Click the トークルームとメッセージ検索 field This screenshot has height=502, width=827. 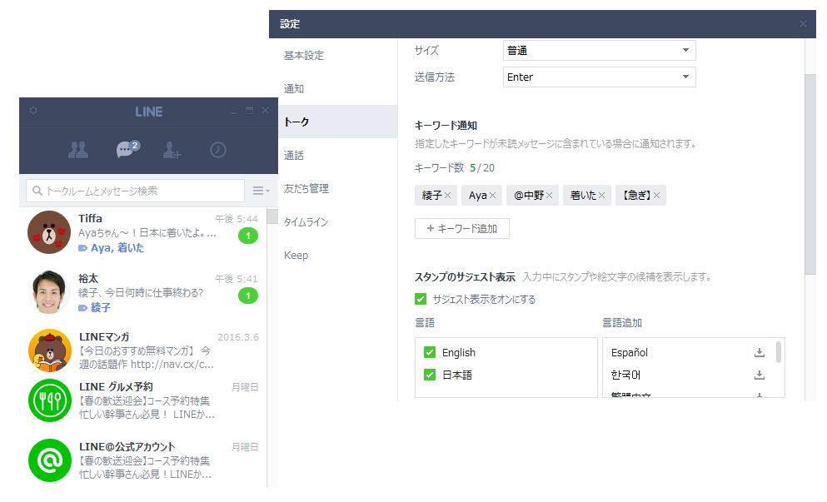tap(135, 191)
